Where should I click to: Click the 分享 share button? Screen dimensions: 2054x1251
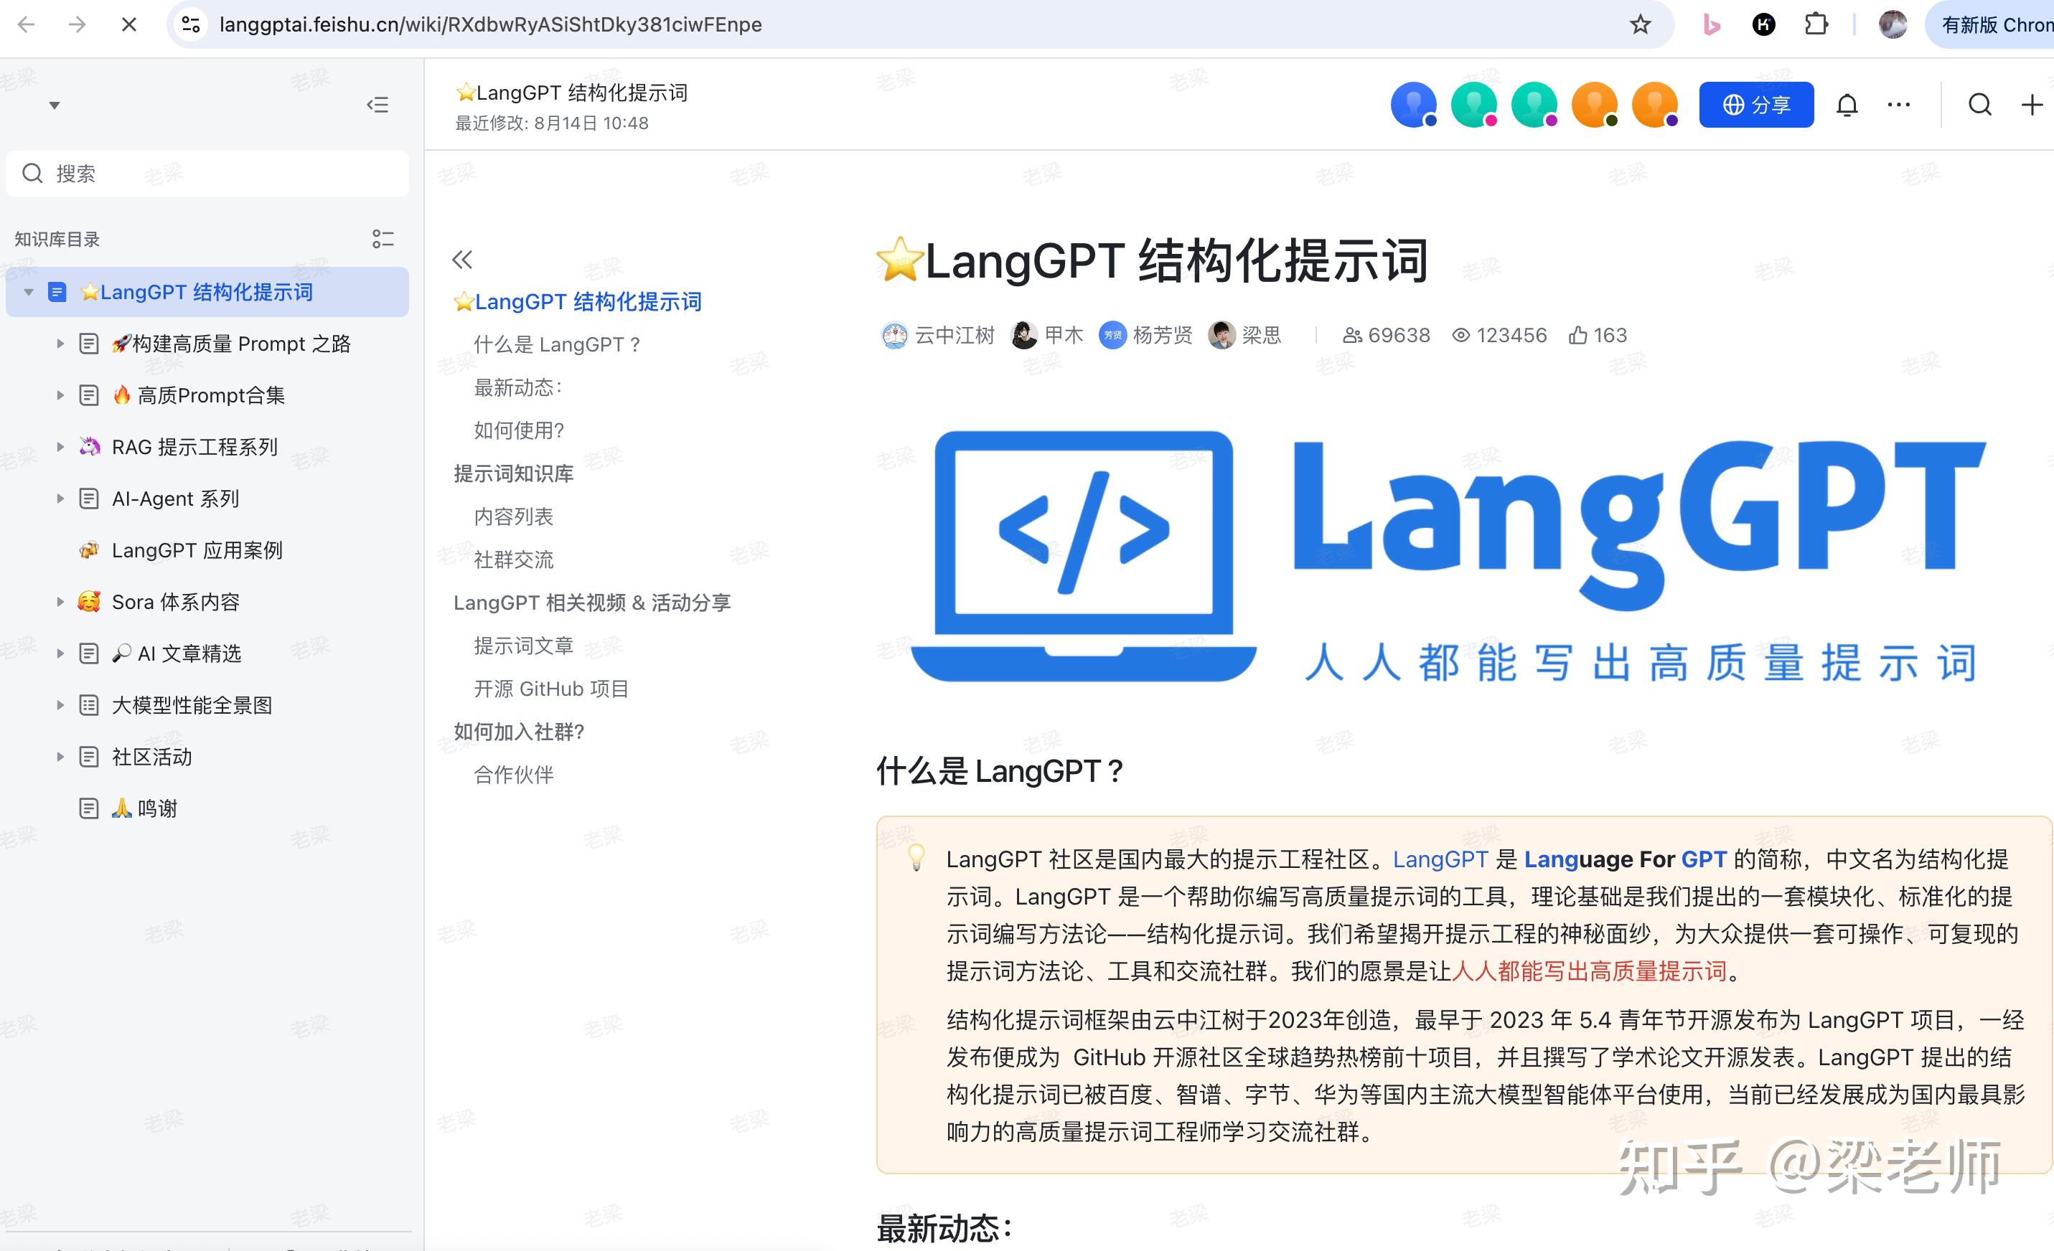click(x=1755, y=104)
